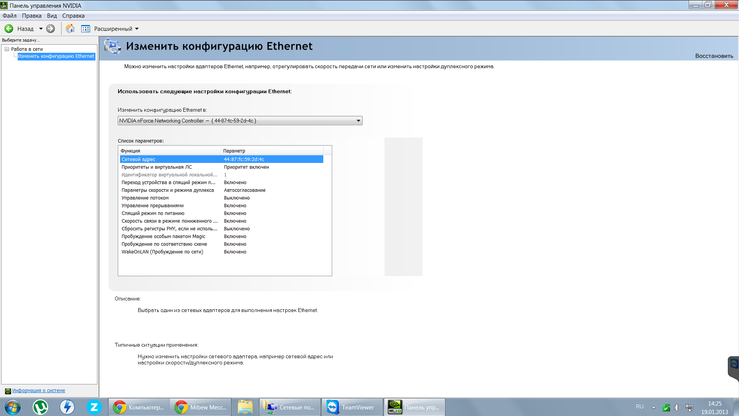Click the green Back arrow icon
This screenshot has height=416, width=739.
pos(9,29)
